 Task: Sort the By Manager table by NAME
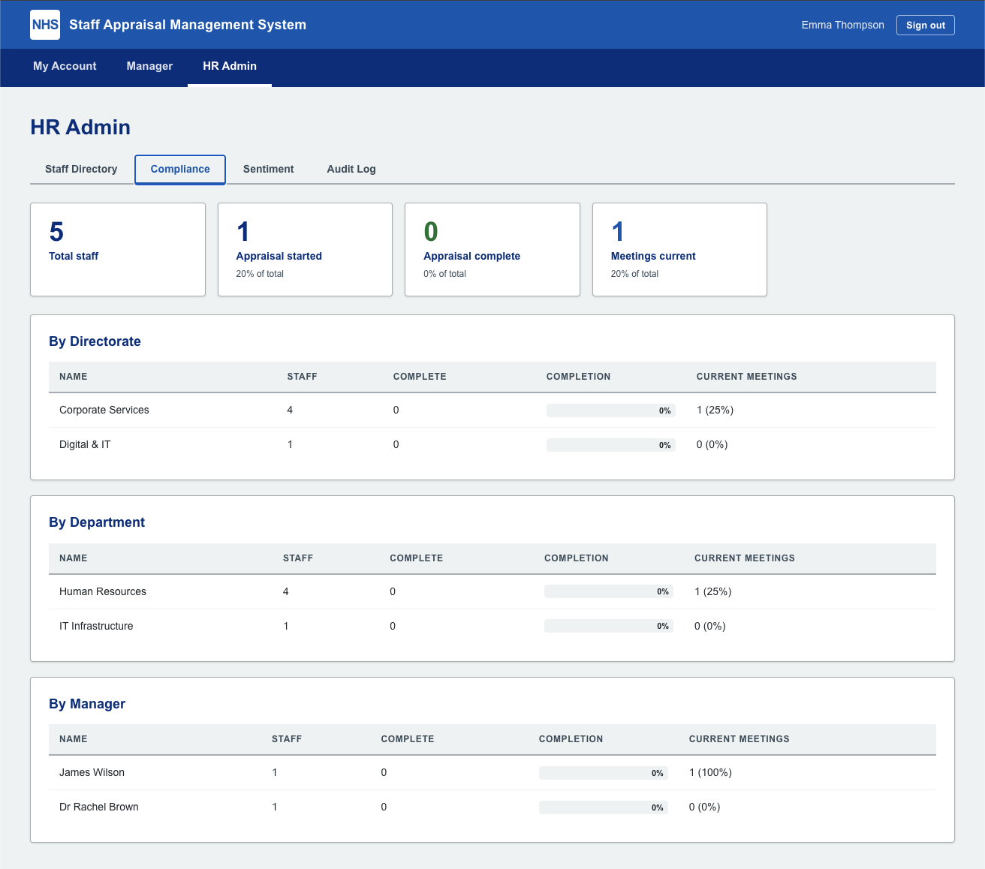(73, 739)
